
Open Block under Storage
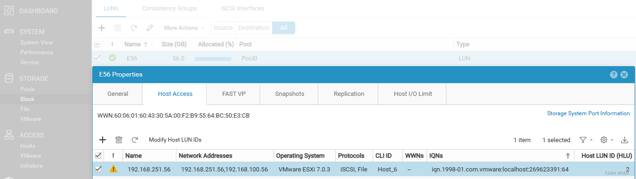point(27,99)
